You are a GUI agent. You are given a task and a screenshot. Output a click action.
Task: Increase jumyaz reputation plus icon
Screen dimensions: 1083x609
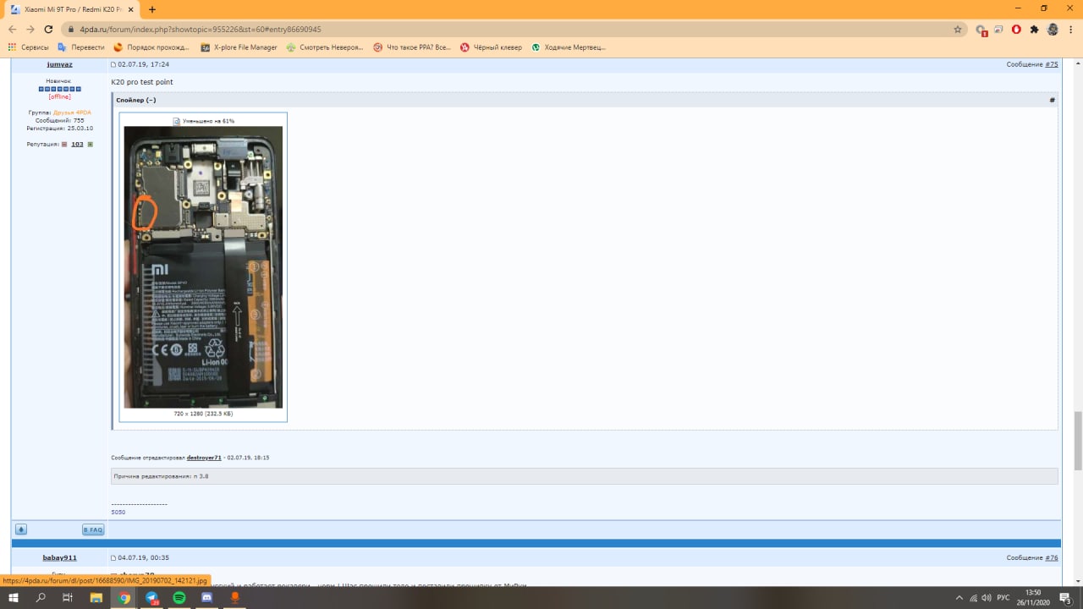click(91, 145)
